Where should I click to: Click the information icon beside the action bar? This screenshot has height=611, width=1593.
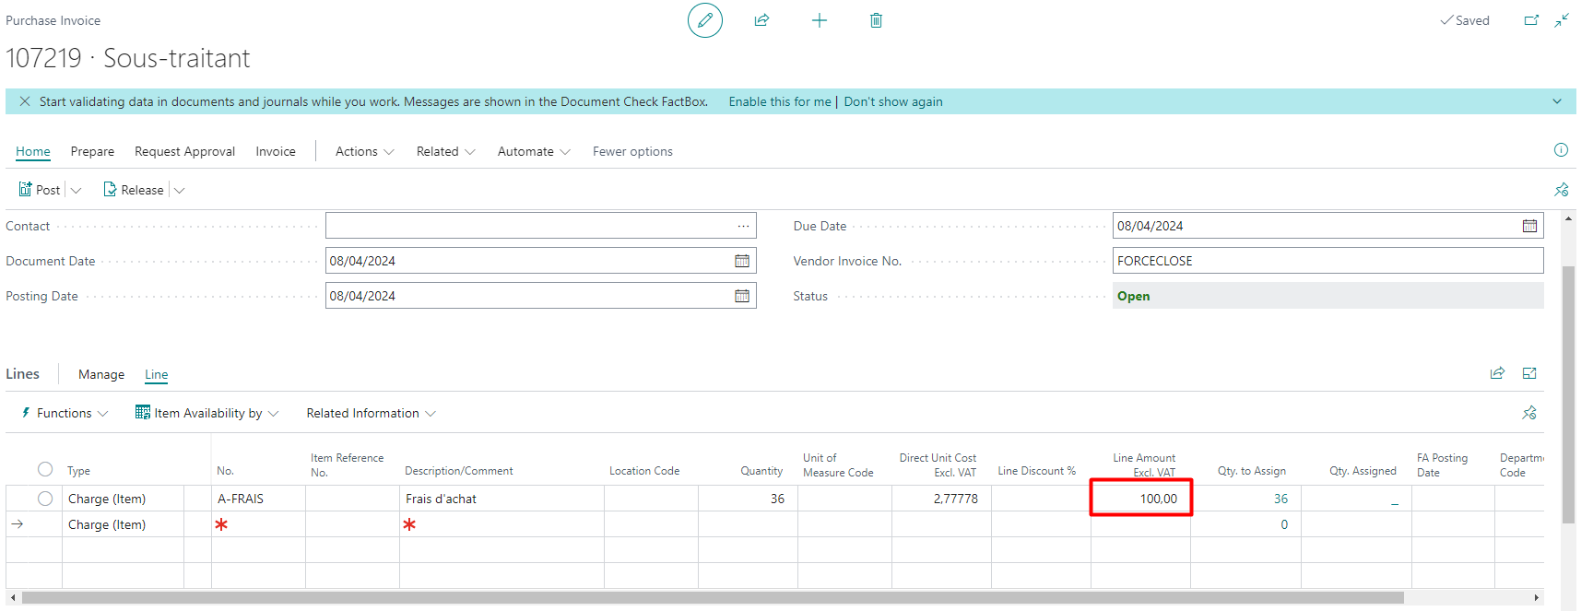point(1561,150)
